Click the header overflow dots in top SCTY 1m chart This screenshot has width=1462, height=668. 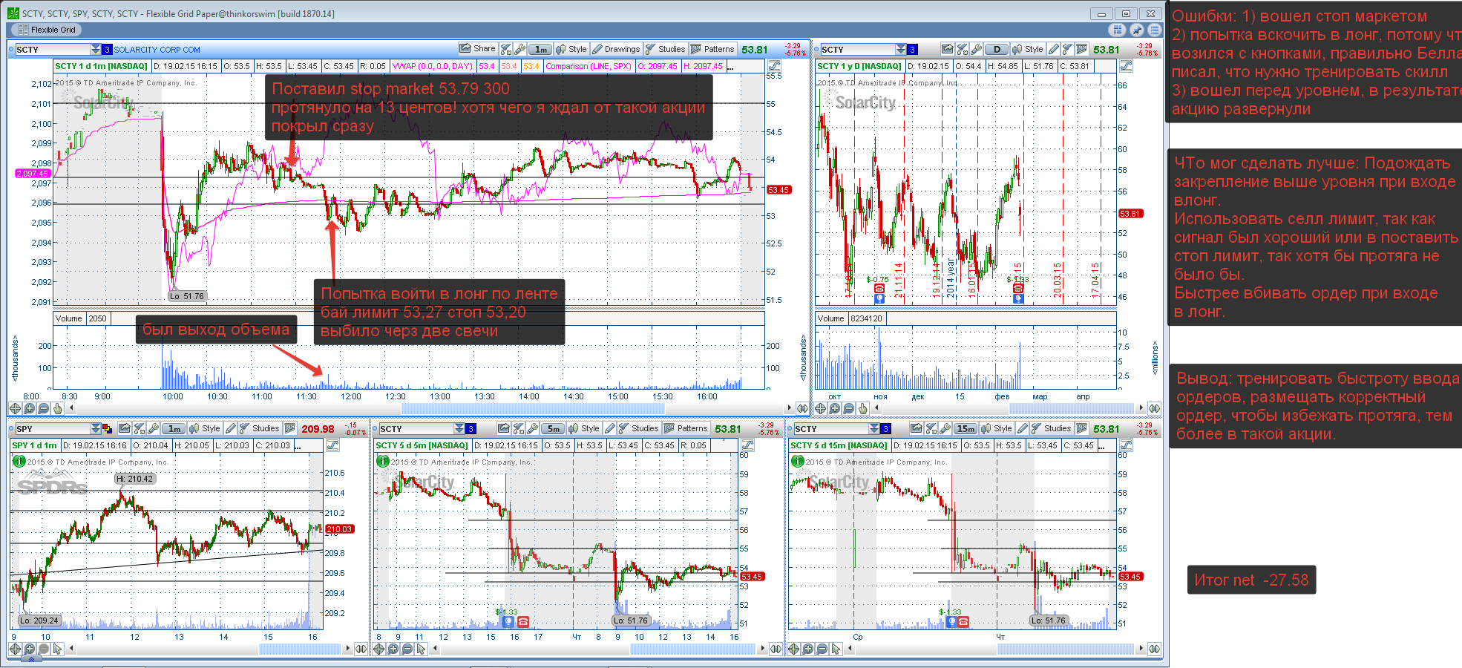(731, 67)
